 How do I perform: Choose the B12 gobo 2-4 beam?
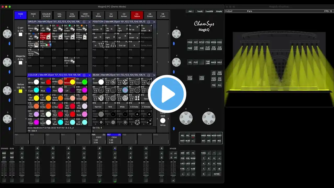pos(110,98)
